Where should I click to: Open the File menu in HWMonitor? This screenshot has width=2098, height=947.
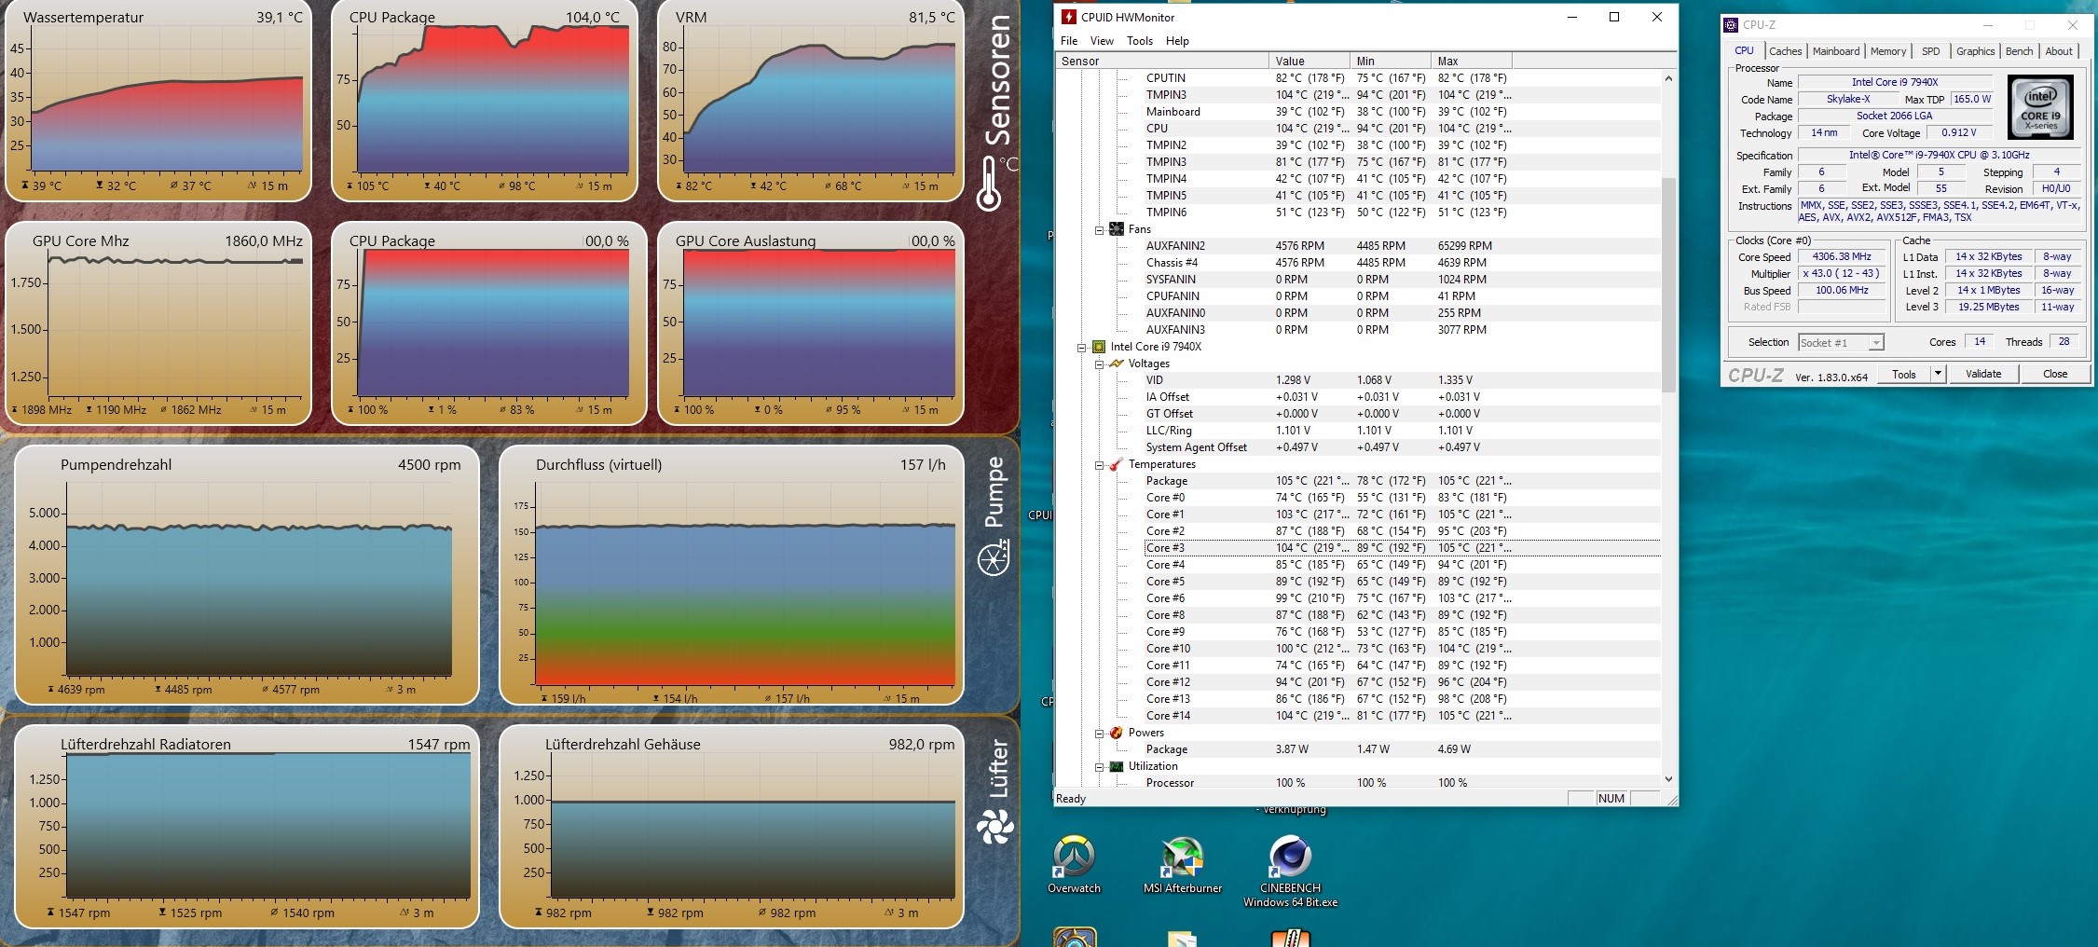point(1069,41)
